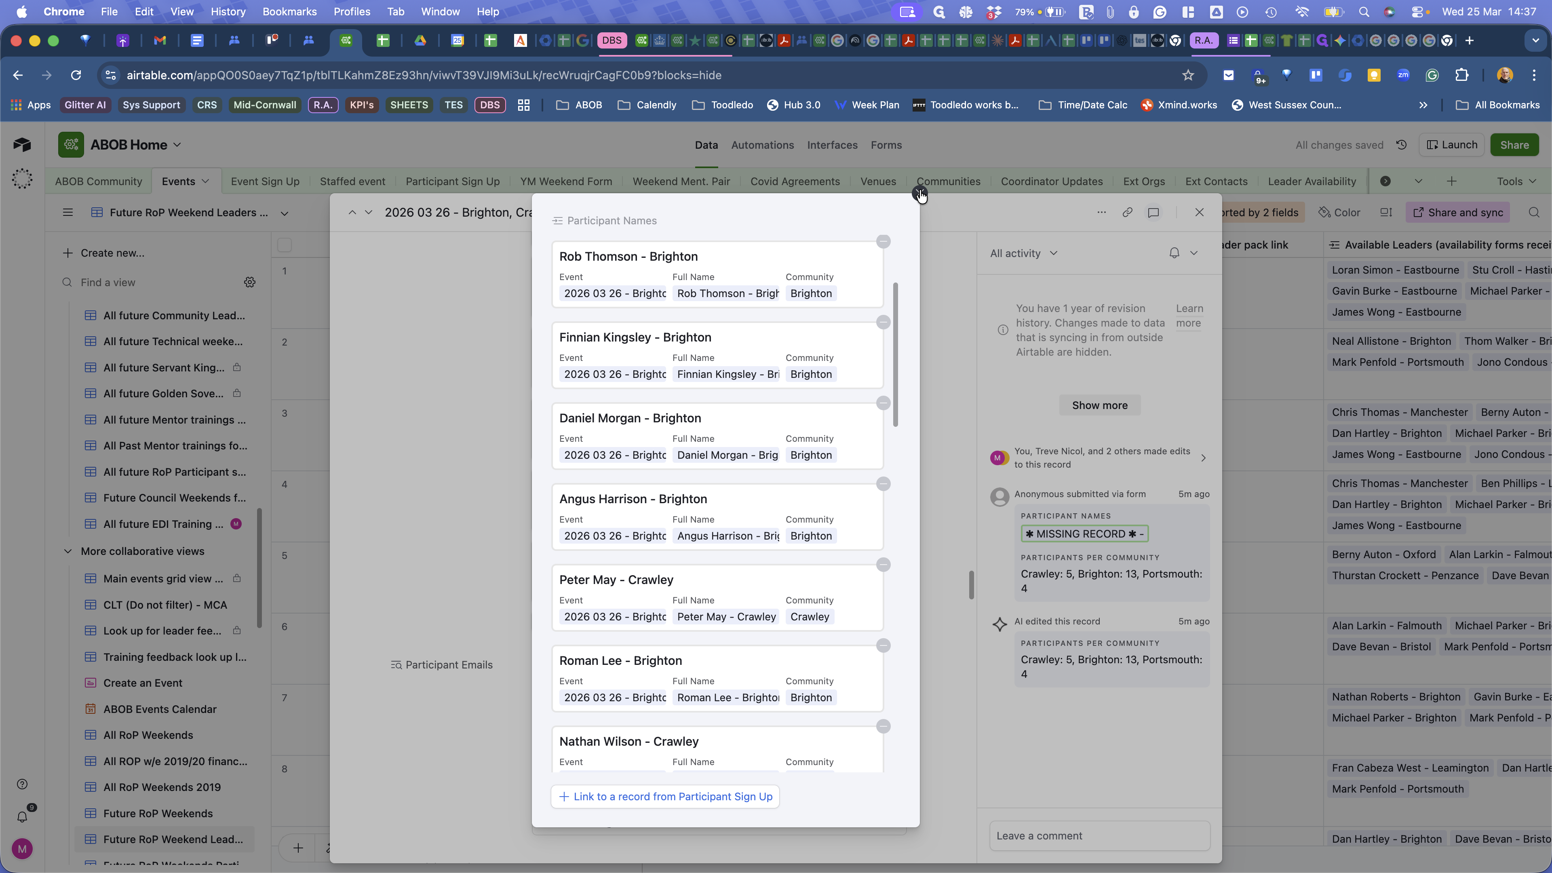Open the record's more options ellipsis
The width and height of the screenshot is (1552, 873).
pos(1101,212)
